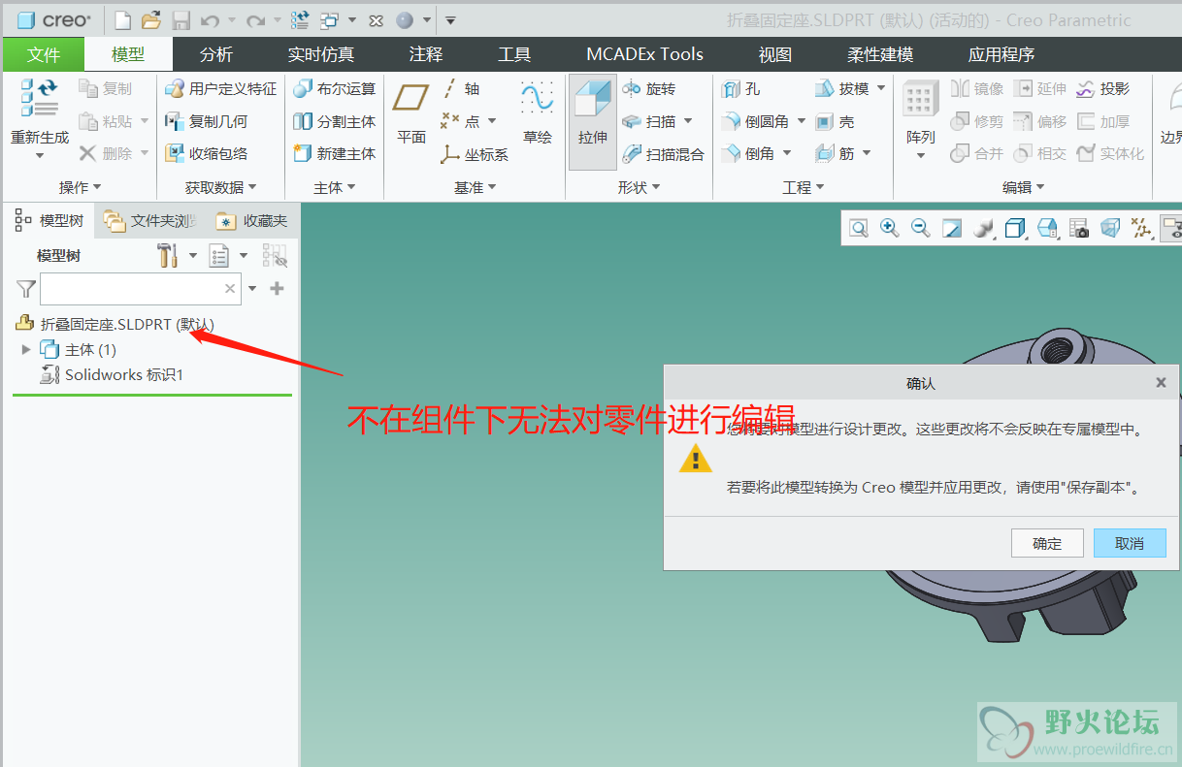Expand the 基准 group dropdown
The height and width of the screenshot is (767, 1182).
476,187
